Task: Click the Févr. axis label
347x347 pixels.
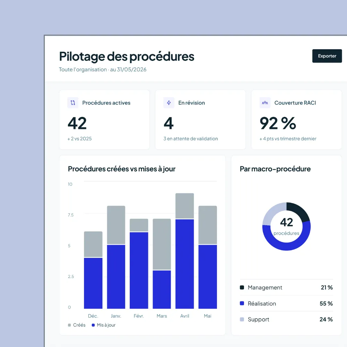Action: pyautogui.click(x=139, y=316)
